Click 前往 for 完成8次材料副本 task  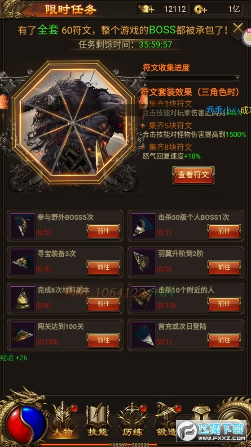(x=103, y=304)
